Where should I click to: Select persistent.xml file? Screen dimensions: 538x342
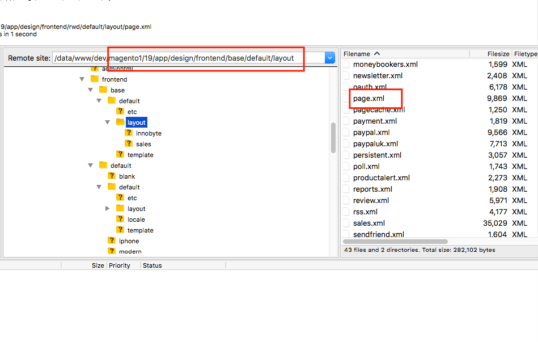pyautogui.click(x=378, y=155)
